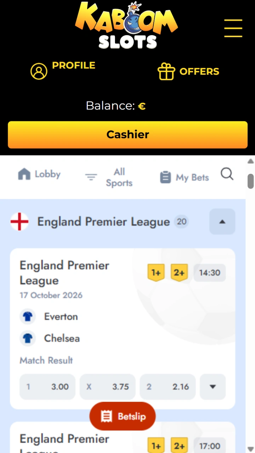Open the Profile user icon
Viewport: 255px width, 453px height.
(39, 71)
